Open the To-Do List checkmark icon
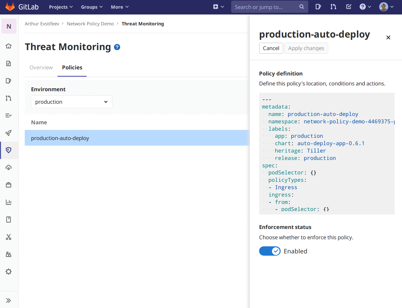The height and width of the screenshot is (308, 402). pyautogui.click(x=348, y=6)
